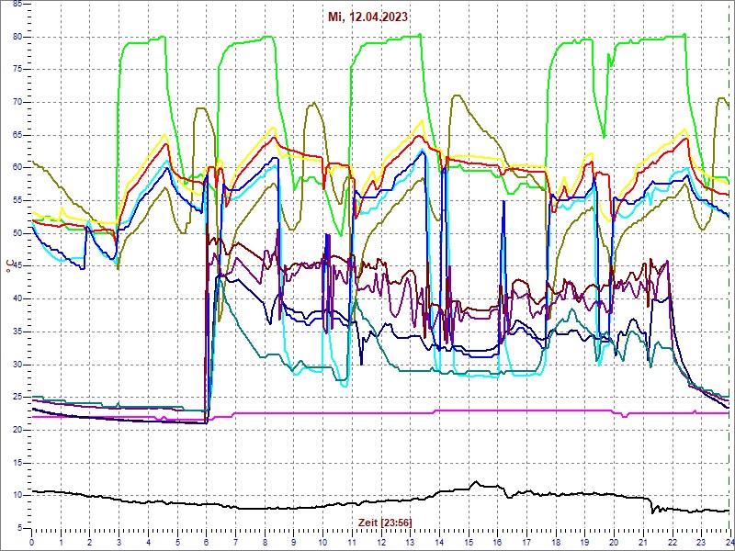
Task: Click the '14' hour label on the time axis
Action: 439,541
